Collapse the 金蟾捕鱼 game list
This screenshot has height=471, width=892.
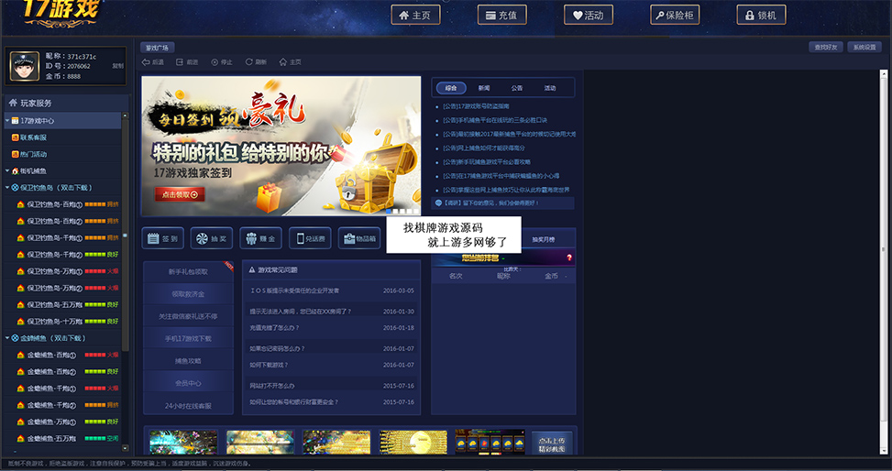[x=7, y=338]
